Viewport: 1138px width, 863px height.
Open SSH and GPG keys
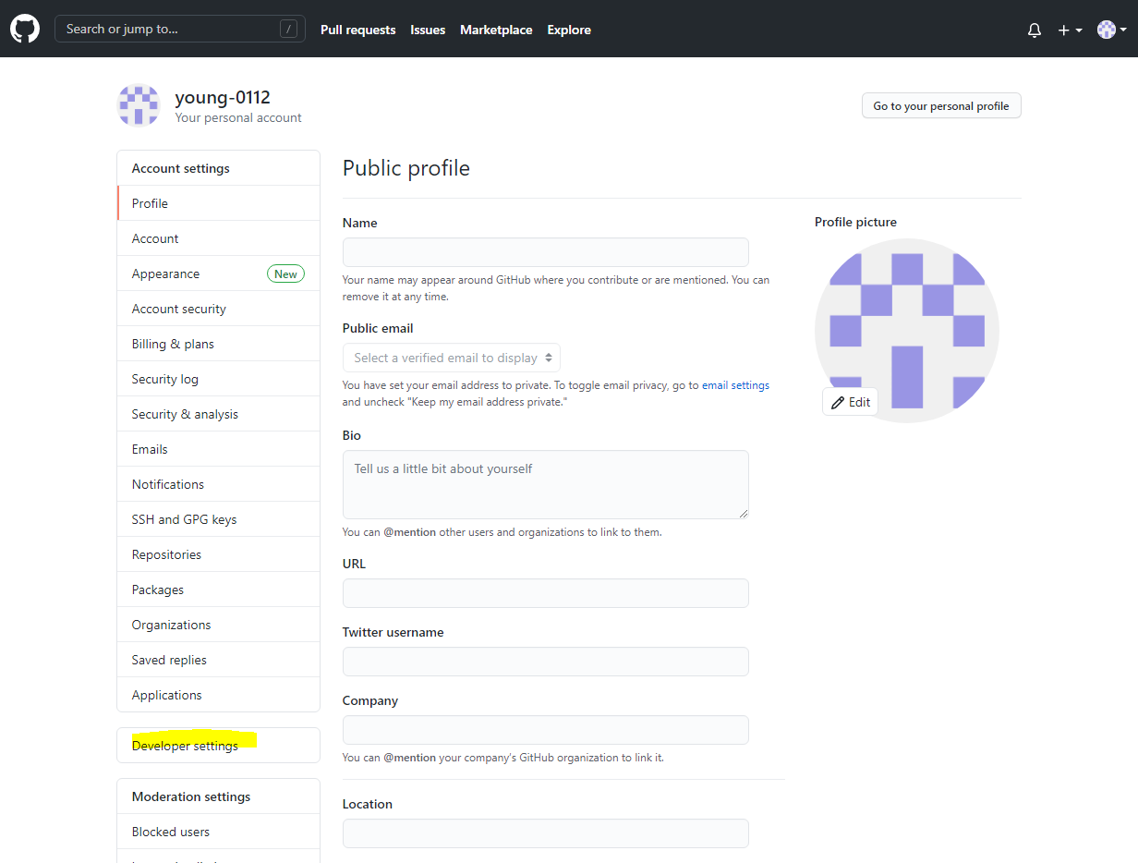point(218,519)
